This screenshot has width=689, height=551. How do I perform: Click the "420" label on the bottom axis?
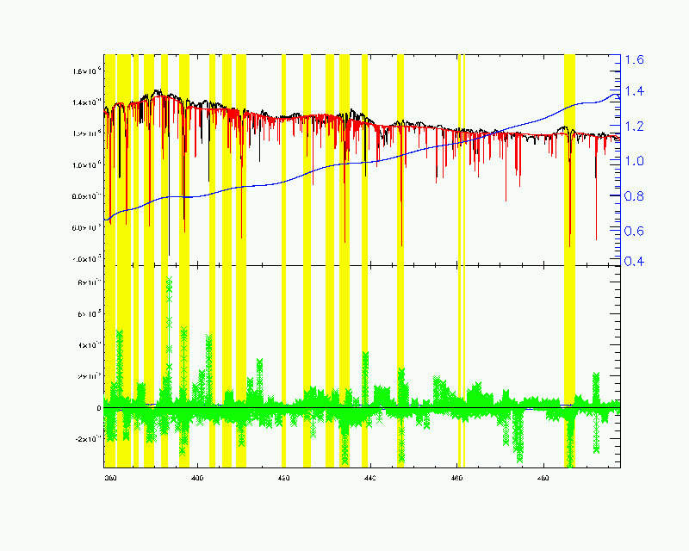[284, 478]
